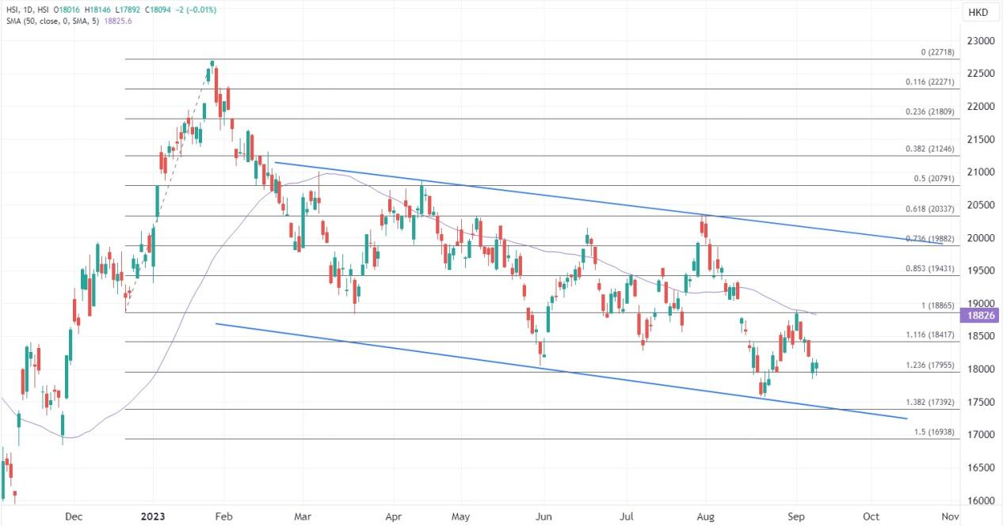This screenshot has width=1003, height=526.
Task: Click the Jul label on time axis
Action: [x=628, y=517]
